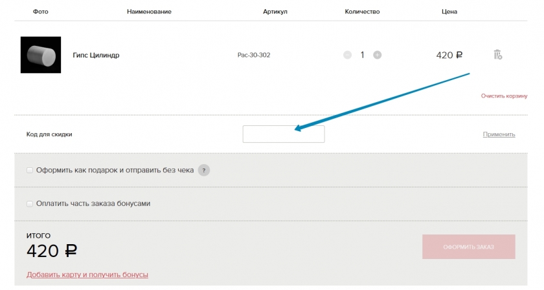Enable the send as gift checkbox
This screenshot has height=290, width=544.
pos(30,171)
